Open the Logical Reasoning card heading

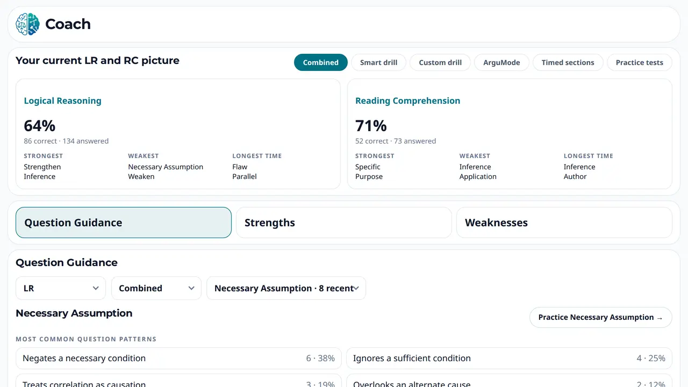[x=62, y=101]
